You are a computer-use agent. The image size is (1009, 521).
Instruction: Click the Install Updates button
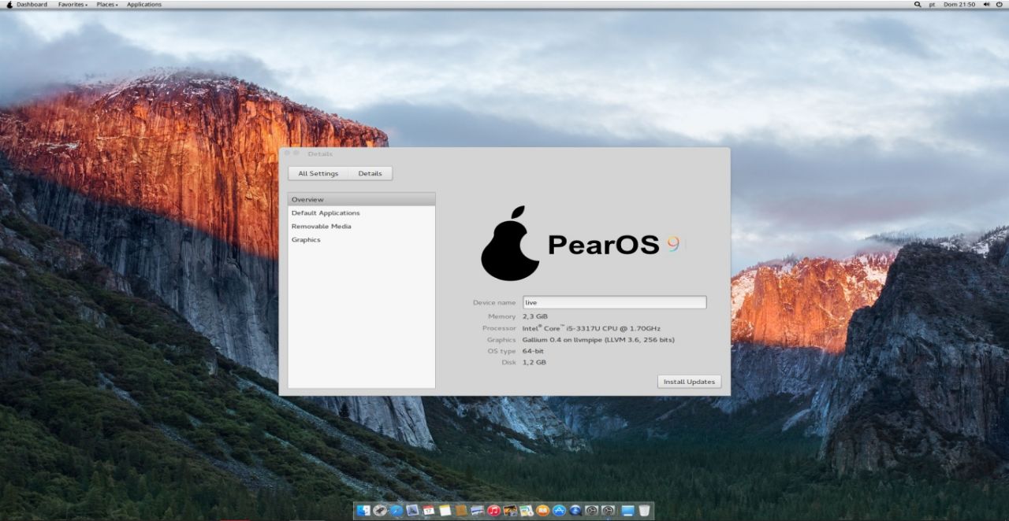pos(689,382)
